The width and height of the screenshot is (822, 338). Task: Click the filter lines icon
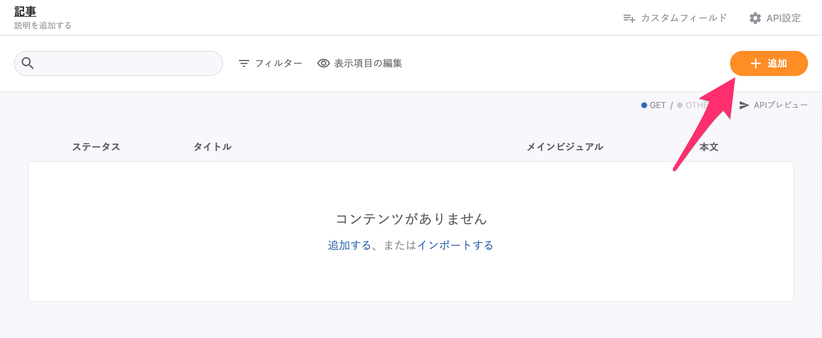[244, 63]
